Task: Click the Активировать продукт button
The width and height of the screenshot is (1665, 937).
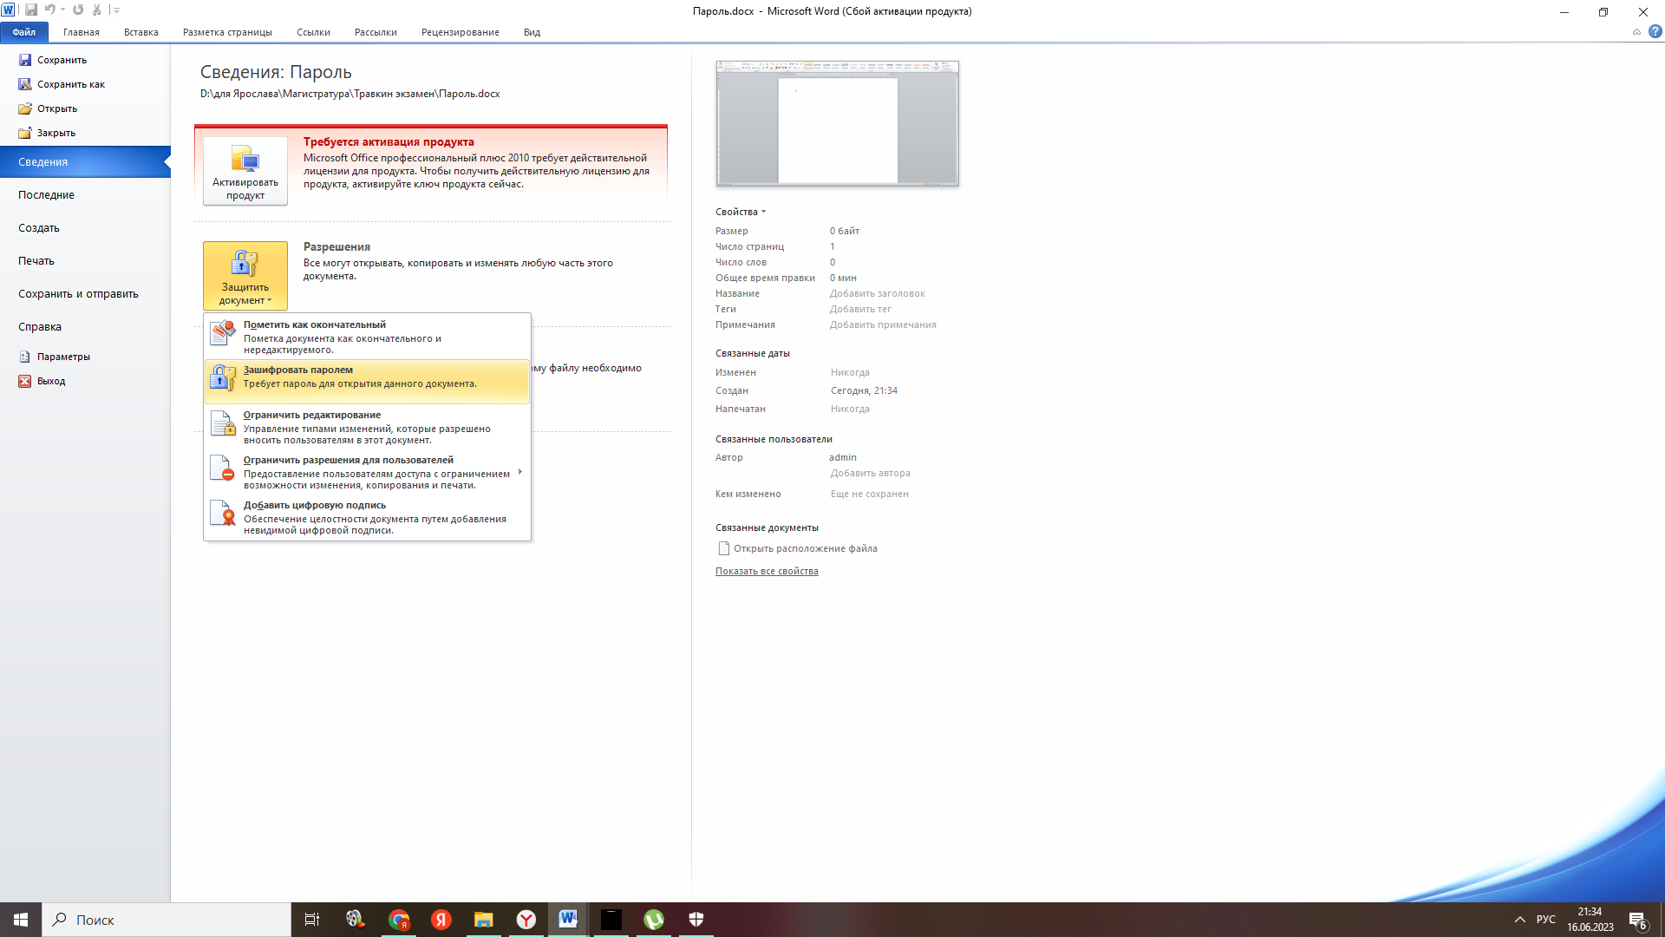Action: [245, 171]
